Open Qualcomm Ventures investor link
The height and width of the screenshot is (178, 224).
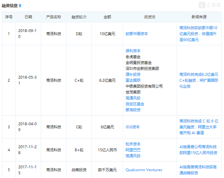click(x=144, y=170)
